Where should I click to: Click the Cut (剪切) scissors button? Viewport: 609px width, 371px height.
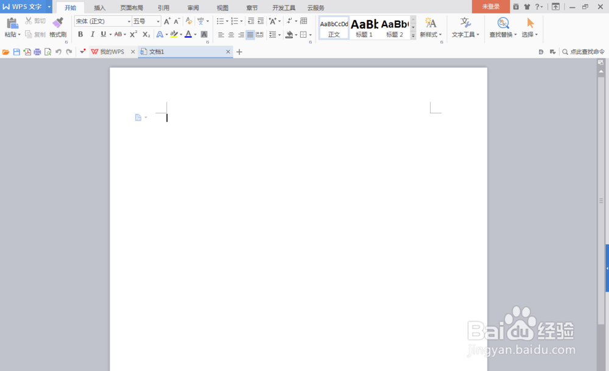(35, 21)
